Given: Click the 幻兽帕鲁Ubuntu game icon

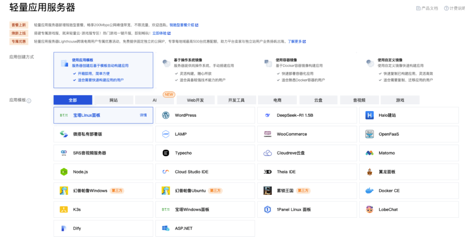Looking at the screenshot, I should (166, 191).
